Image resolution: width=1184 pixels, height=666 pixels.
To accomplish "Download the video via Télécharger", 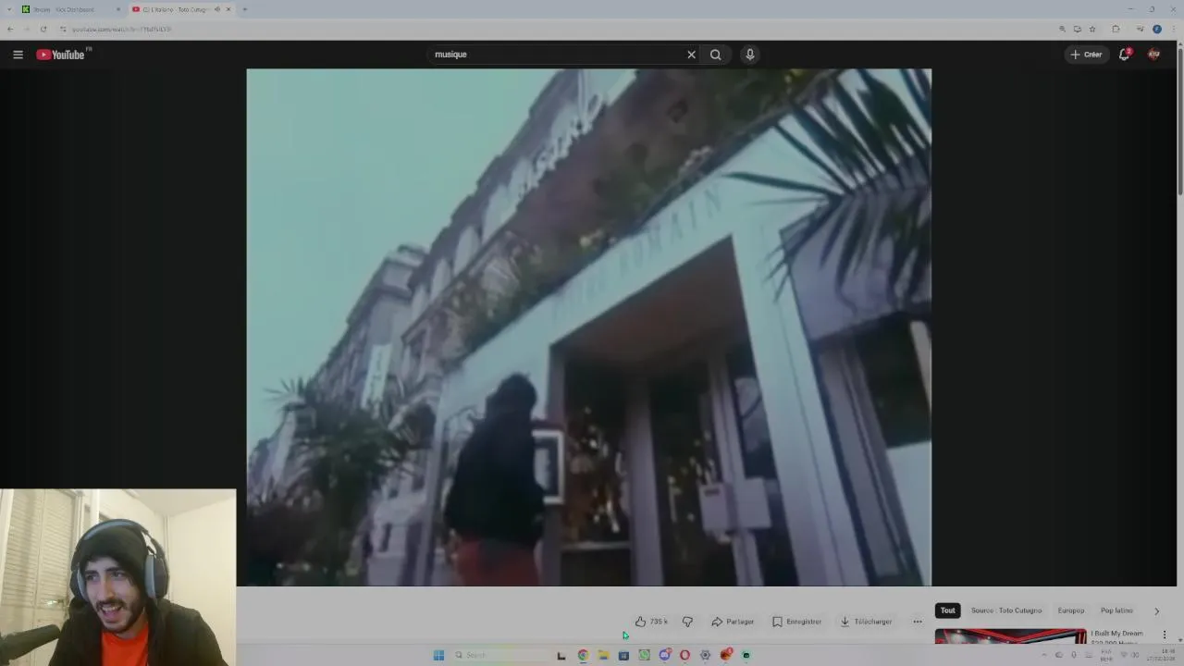I will pos(866,622).
